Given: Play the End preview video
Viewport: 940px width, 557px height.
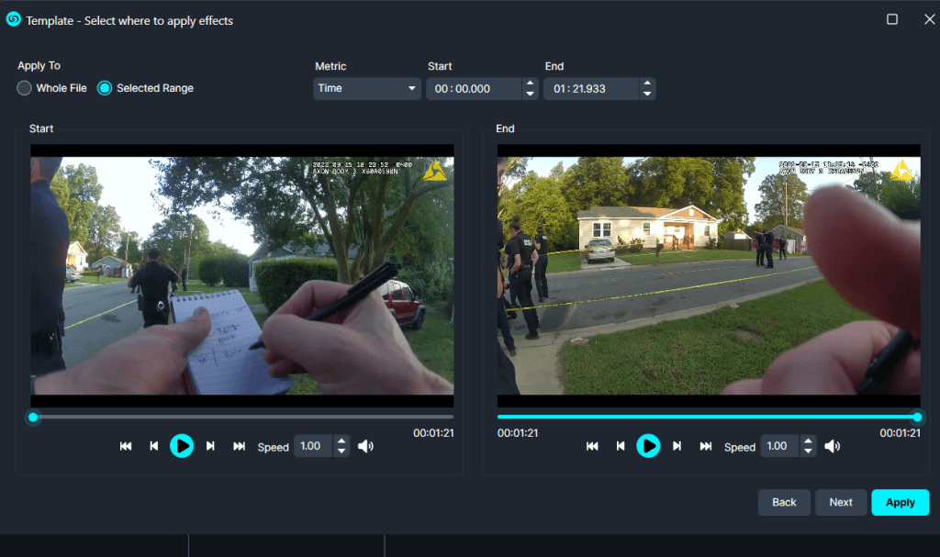Looking at the screenshot, I should [x=648, y=446].
